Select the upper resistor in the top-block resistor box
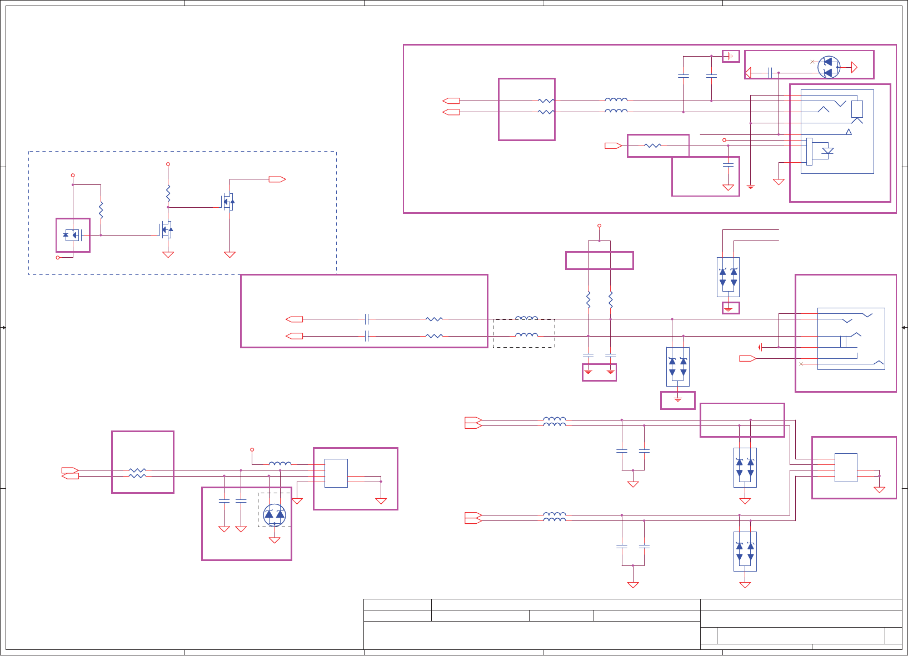This screenshot has height=656, width=908. tap(546, 101)
